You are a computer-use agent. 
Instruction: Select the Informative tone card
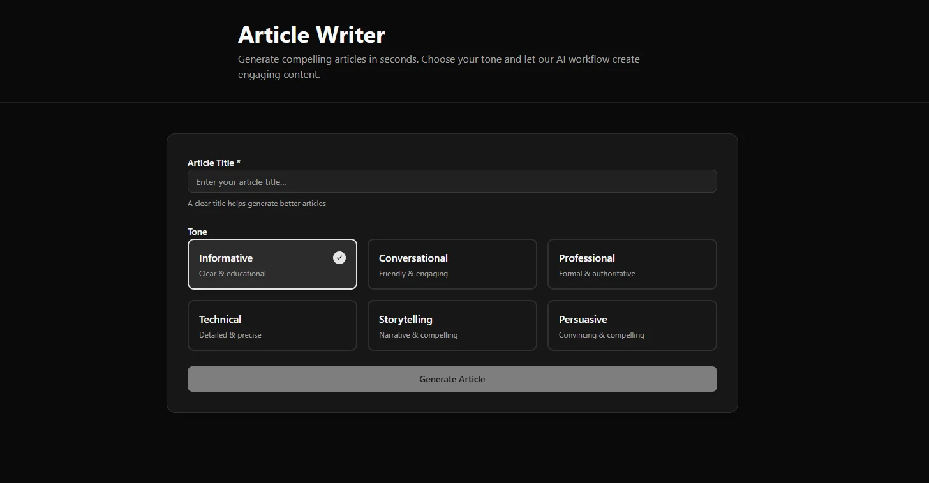click(x=272, y=264)
